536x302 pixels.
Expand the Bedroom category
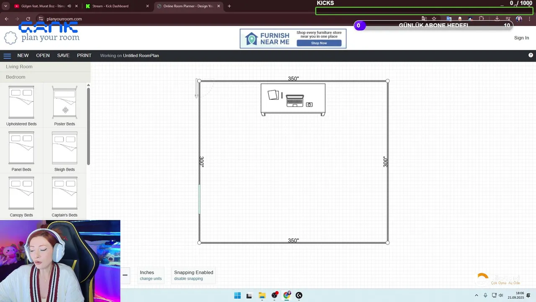coord(45,77)
